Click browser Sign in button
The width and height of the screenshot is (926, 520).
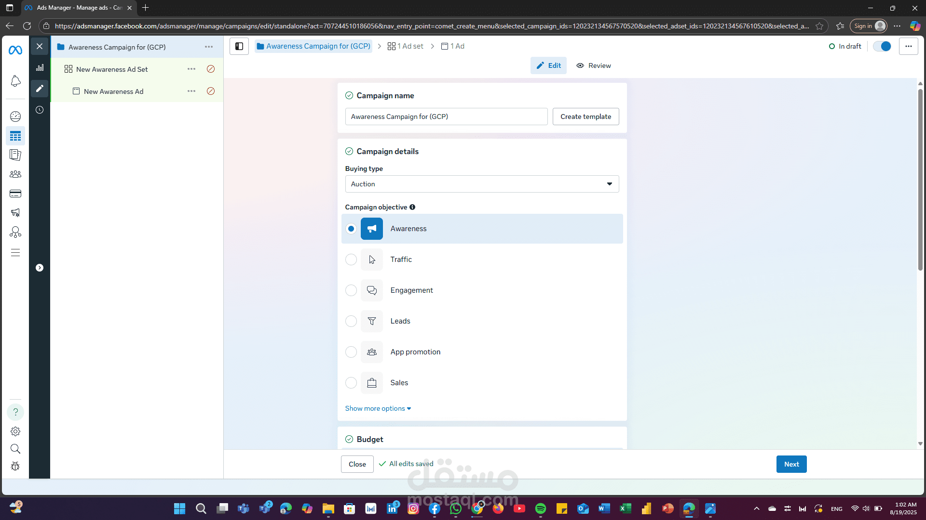click(868, 26)
